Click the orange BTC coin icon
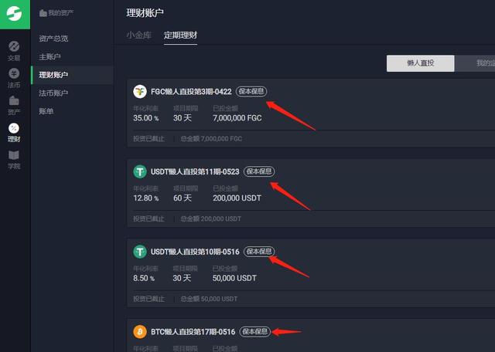Screen dimensions: 495x352 point(140,332)
